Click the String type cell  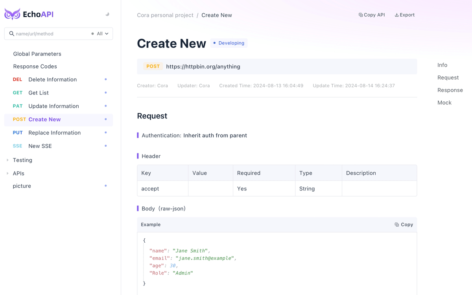pyautogui.click(x=318, y=189)
